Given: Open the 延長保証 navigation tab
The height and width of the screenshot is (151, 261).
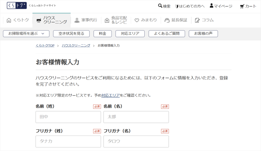Looking at the screenshot, I should pyautogui.click(x=176, y=20).
